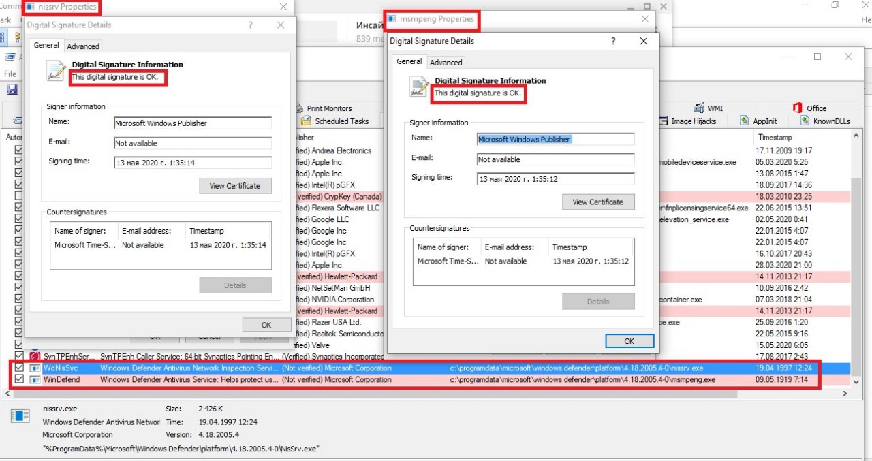Open the Scheduled Tasks tab icon
This screenshot has height=461, width=872.
pos(305,121)
